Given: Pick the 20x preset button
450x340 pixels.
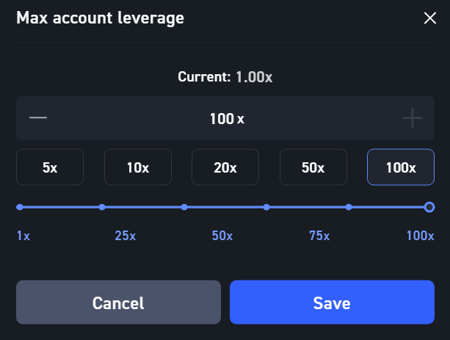Looking at the screenshot, I should pos(225,167).
